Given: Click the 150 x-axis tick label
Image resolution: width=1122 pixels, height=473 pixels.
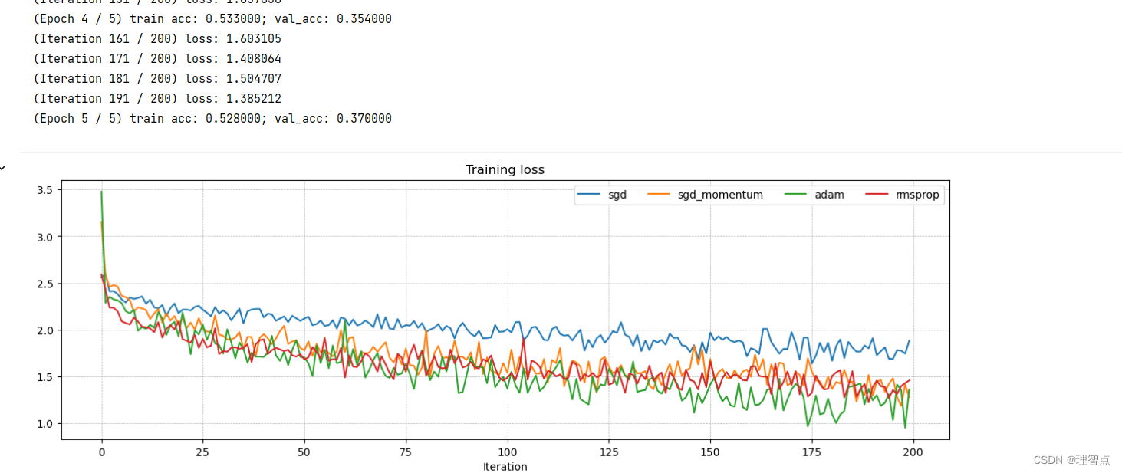Looking at the screenshot, I should (710, 452).
